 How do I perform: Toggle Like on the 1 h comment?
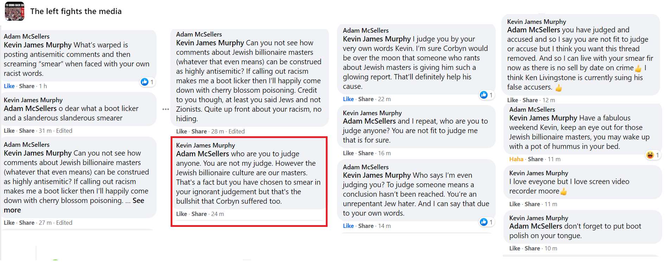pyautogui.click(x=9, y=86)
